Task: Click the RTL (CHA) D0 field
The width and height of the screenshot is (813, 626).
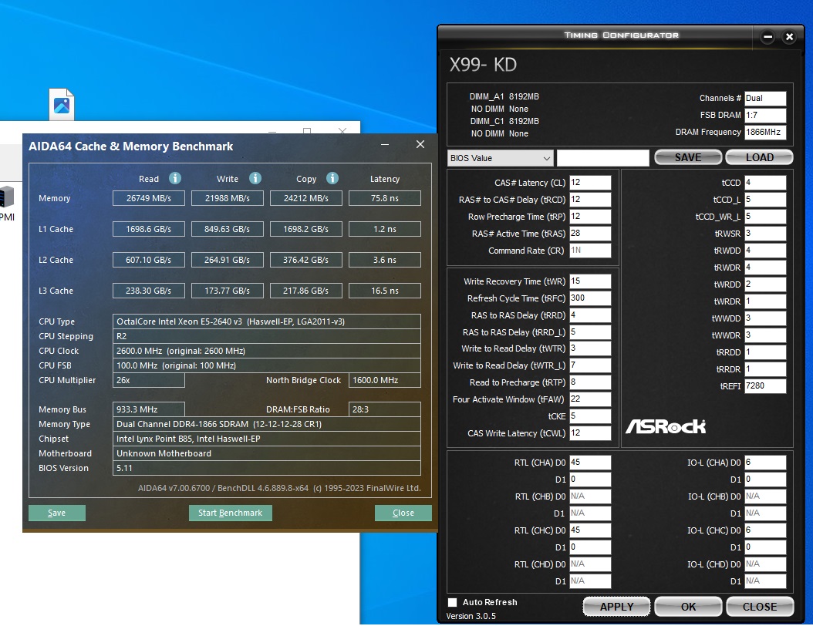Action: point(590,463)
